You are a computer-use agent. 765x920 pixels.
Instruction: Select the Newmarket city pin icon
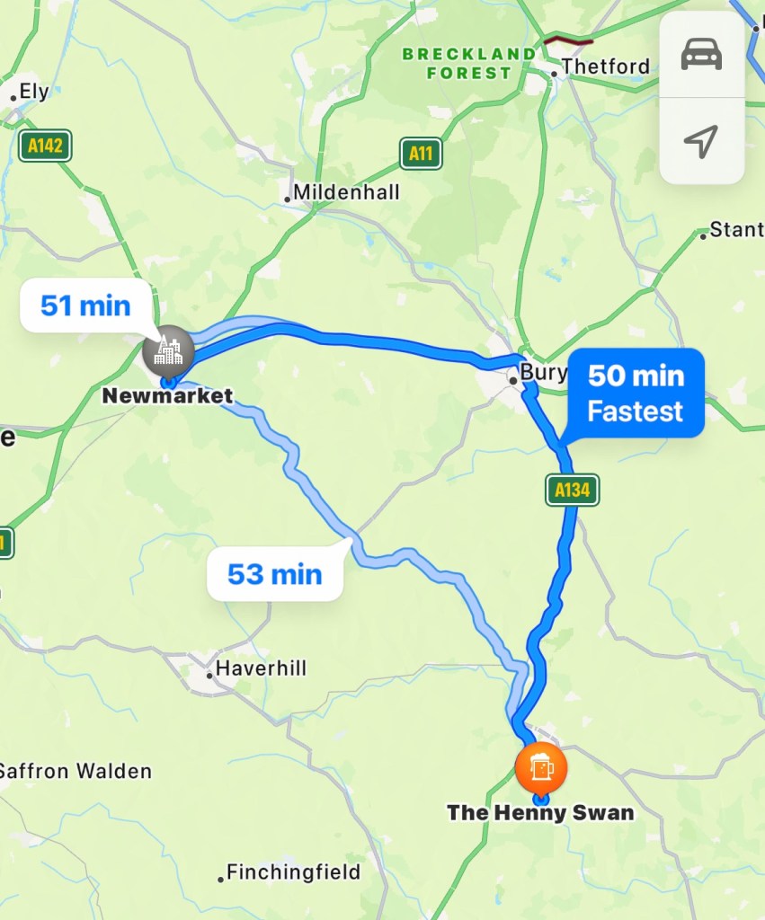click(x=168, y=352)
